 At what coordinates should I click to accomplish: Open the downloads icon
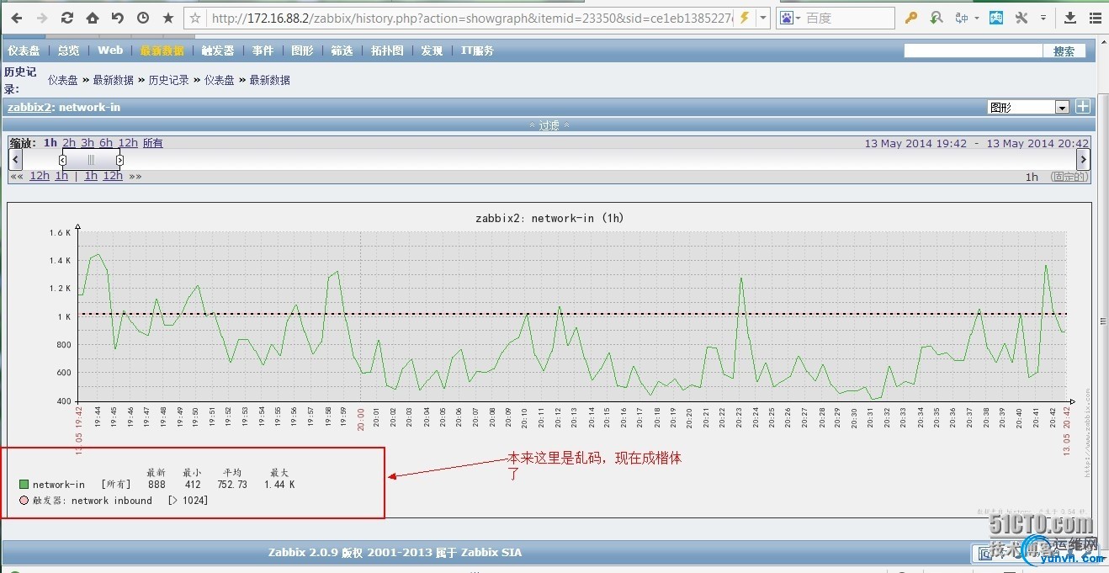pyautogui.click(x=1070, y=18)
